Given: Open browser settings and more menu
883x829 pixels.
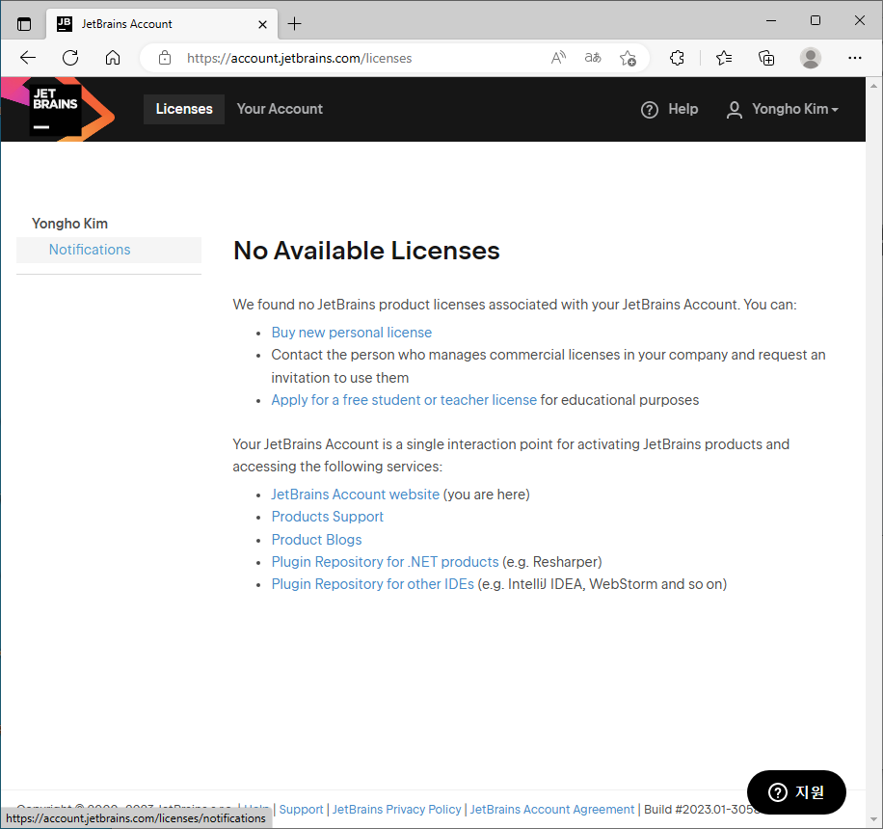Looking at the screenshot, I should click(854, 58).
